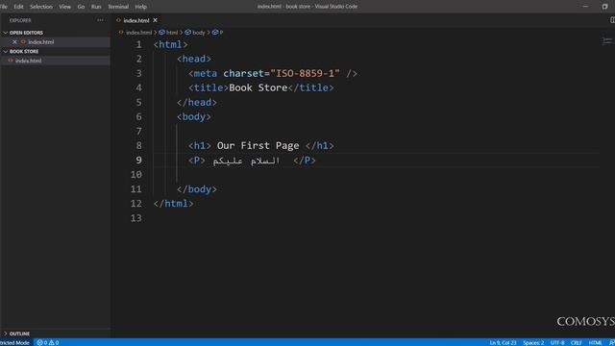
Task: Change language mode HTML
Action: click(595, 342)
